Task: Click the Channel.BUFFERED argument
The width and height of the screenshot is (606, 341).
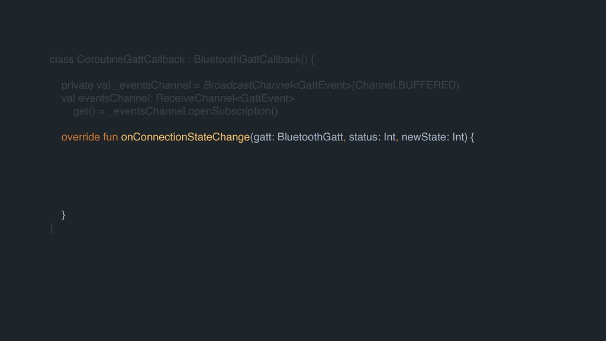Action: pyautogui.click(x=405, y=85)
